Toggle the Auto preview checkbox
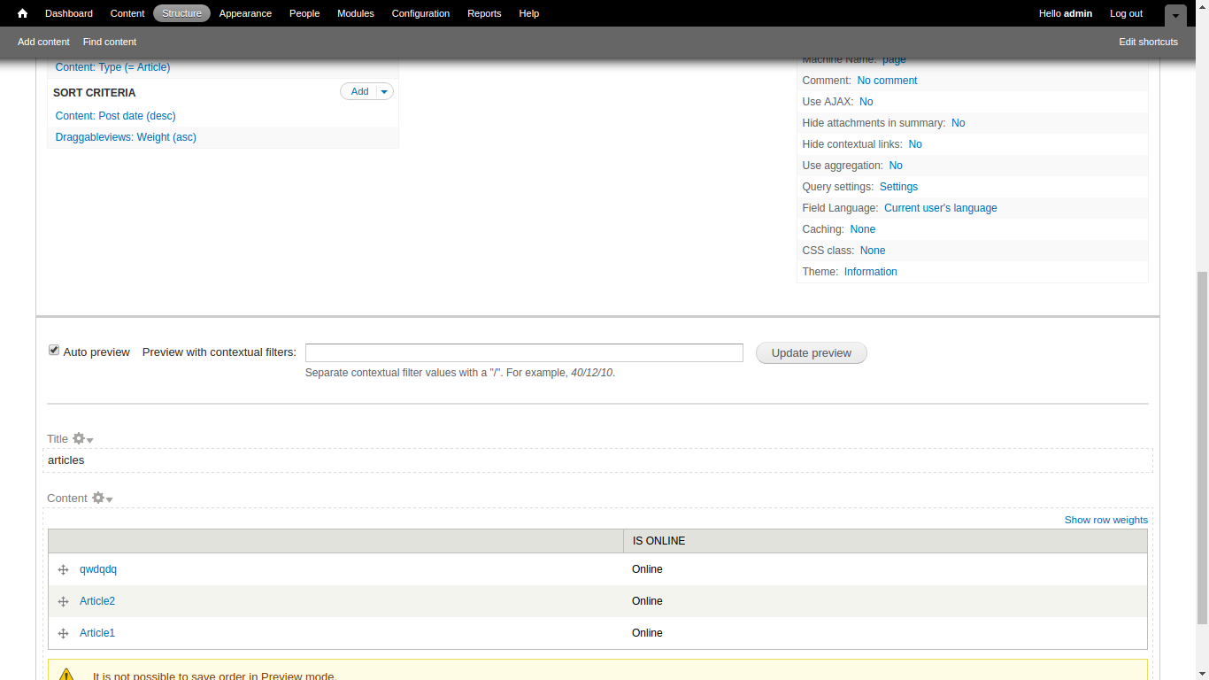Viewport: 1209px width, 680px height. pyautogui.click(x=54, y=351)
